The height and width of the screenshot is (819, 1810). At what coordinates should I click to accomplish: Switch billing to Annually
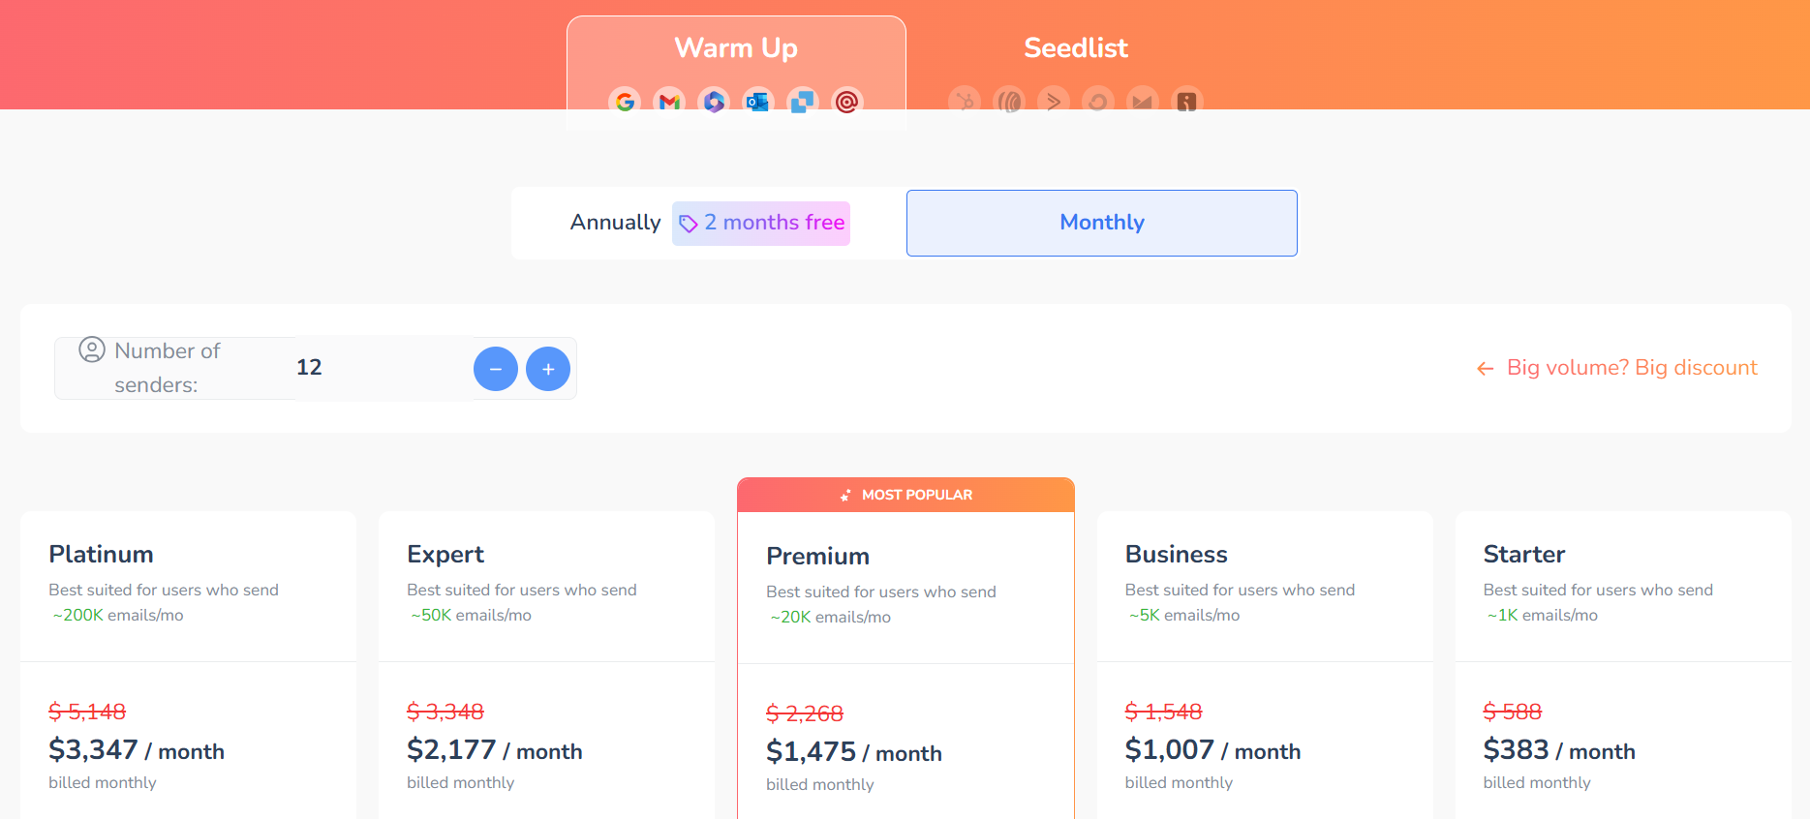(615, 223)
